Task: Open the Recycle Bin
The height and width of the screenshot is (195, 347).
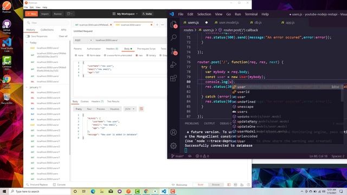Action: pos(7,99)
